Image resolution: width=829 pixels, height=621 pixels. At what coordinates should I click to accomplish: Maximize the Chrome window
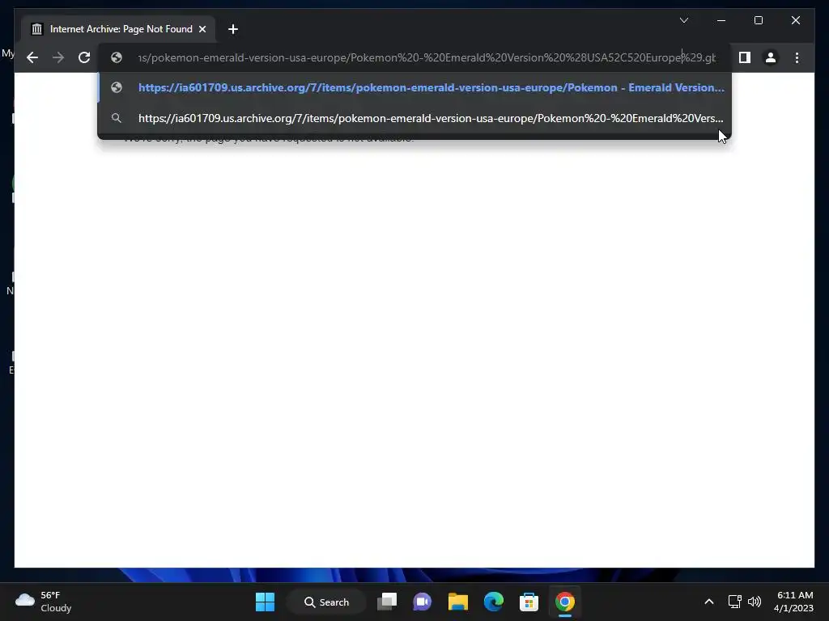tap(758, 20)
